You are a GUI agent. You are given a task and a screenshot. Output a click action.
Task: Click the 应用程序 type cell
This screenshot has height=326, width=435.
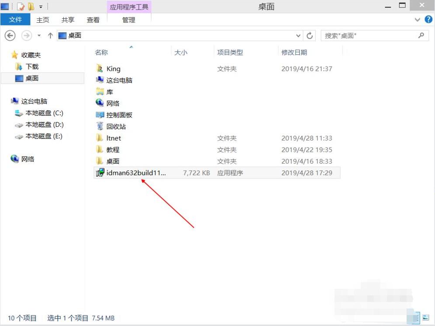230,173
